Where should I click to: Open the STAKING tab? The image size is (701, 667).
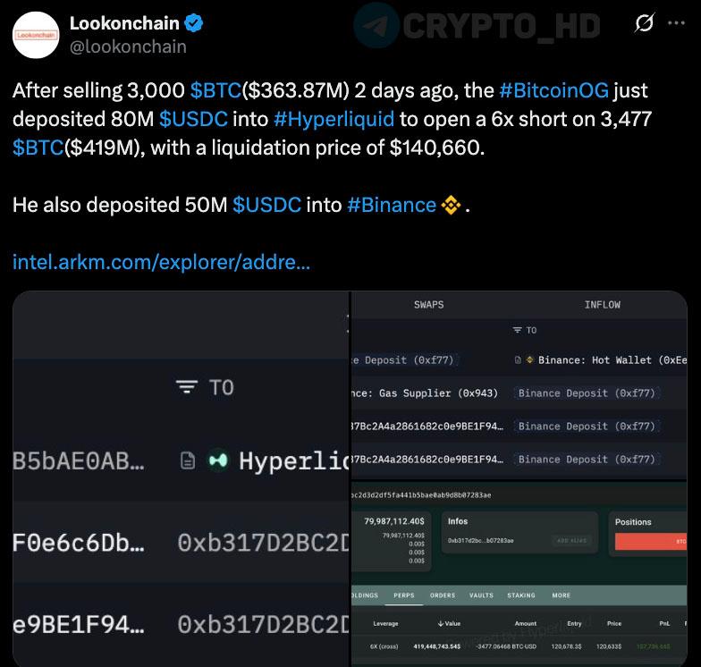[521, 595]
